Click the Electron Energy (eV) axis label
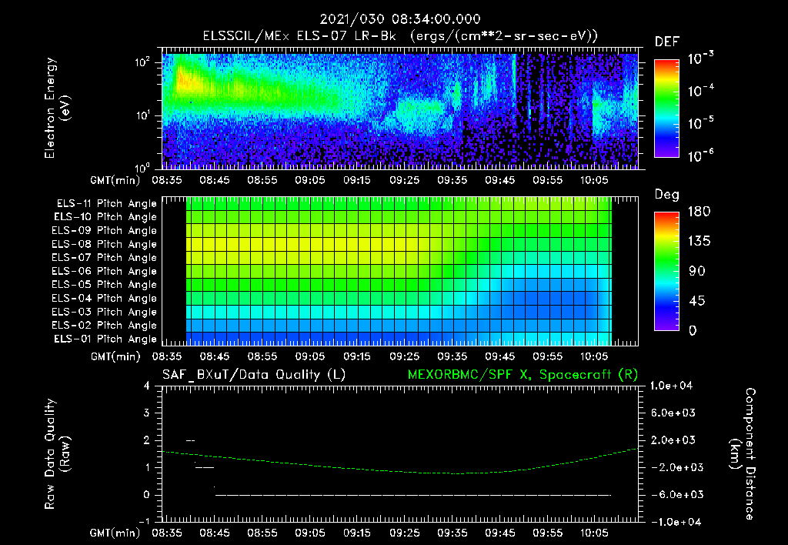The image size is (788, 545). (x=57, y=108)
